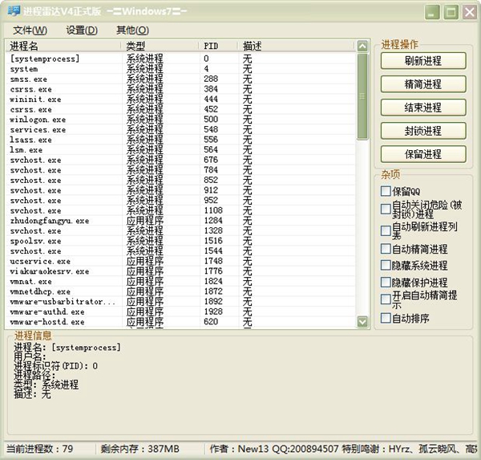Open the 文件(W) menu

tap(30, 31)
